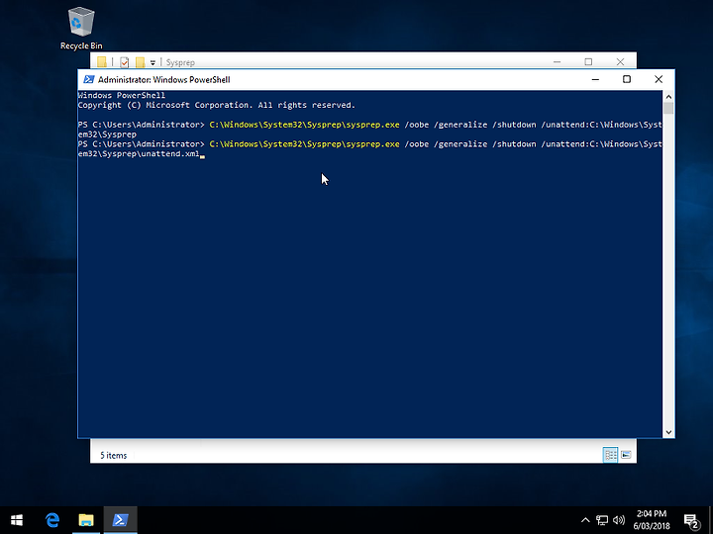Close the PowerShell window

(x=659, y=79)
